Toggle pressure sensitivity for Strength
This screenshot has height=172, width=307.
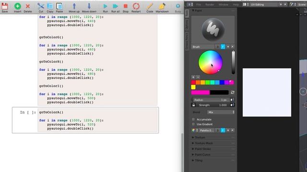(232, 105)
